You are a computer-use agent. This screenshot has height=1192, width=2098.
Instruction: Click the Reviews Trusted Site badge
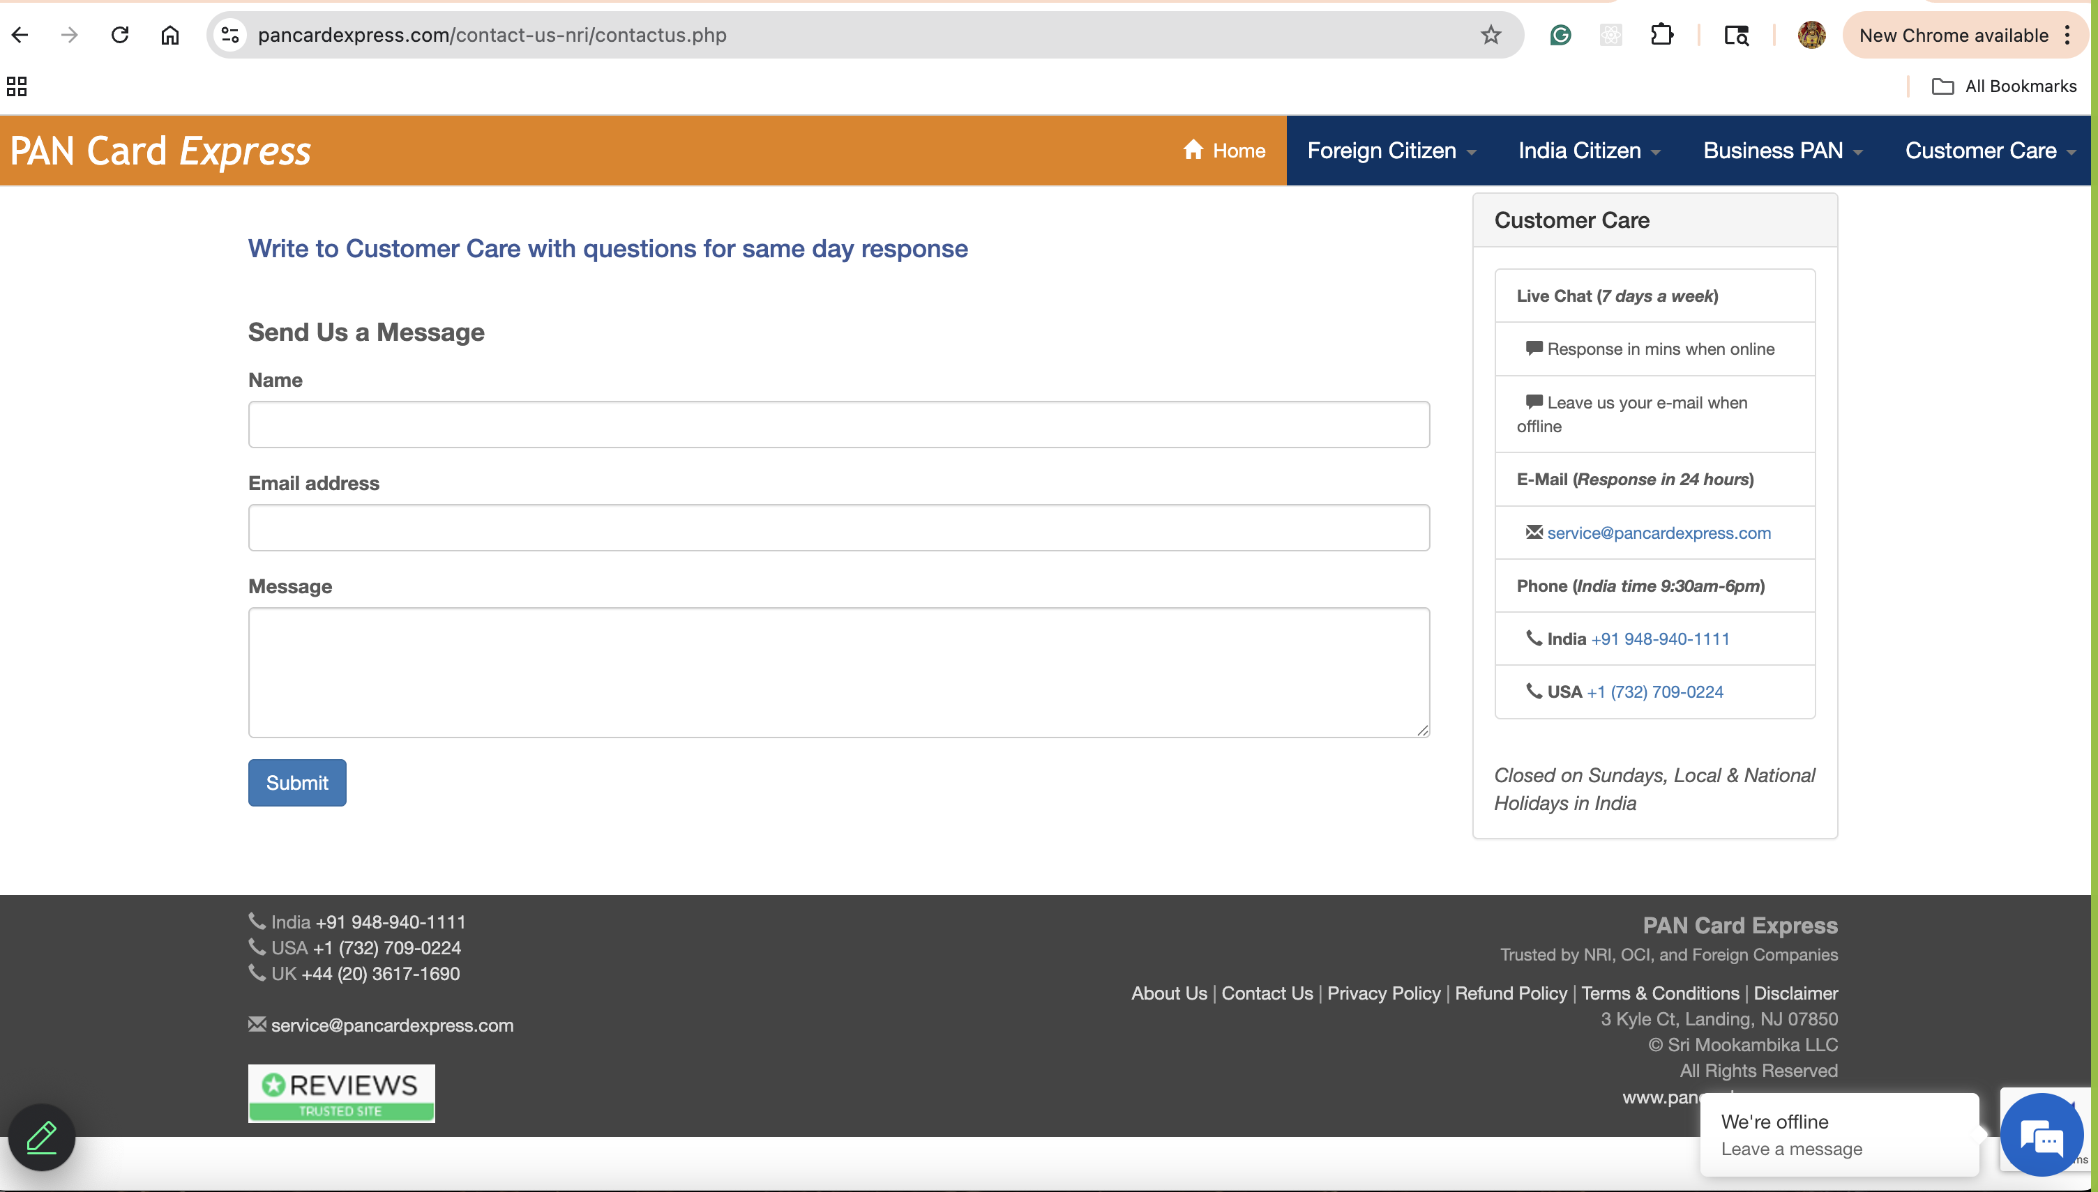pos(340,1093)
